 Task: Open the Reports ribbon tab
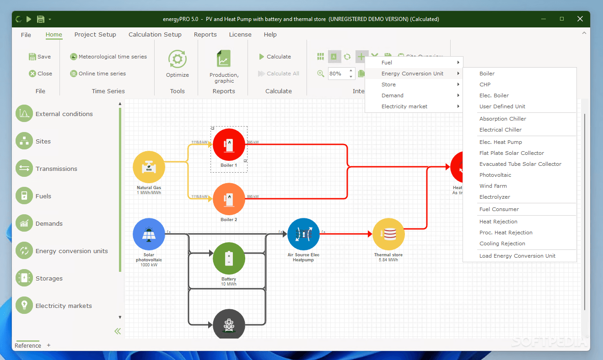click(x=205, y=35)
